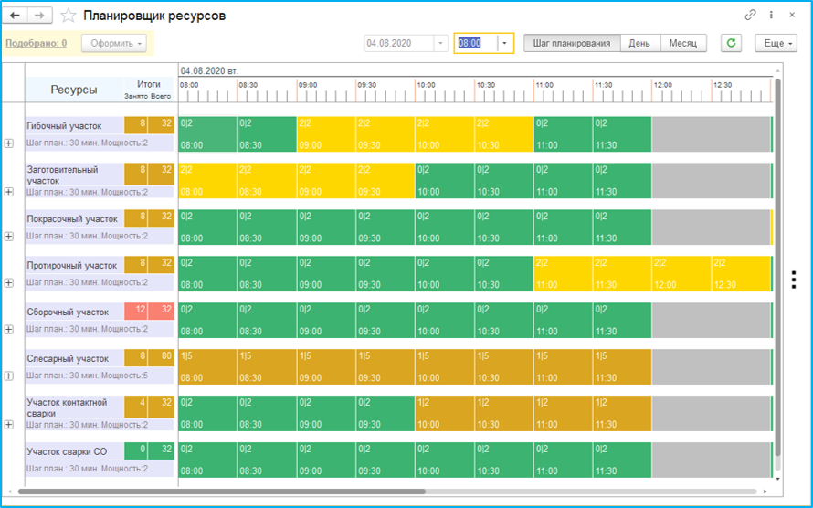This screenshot has width=813, height=508.
Task: Select Гибочный участок 09:00 yellow slot
Action: click(x=326, y=134)
